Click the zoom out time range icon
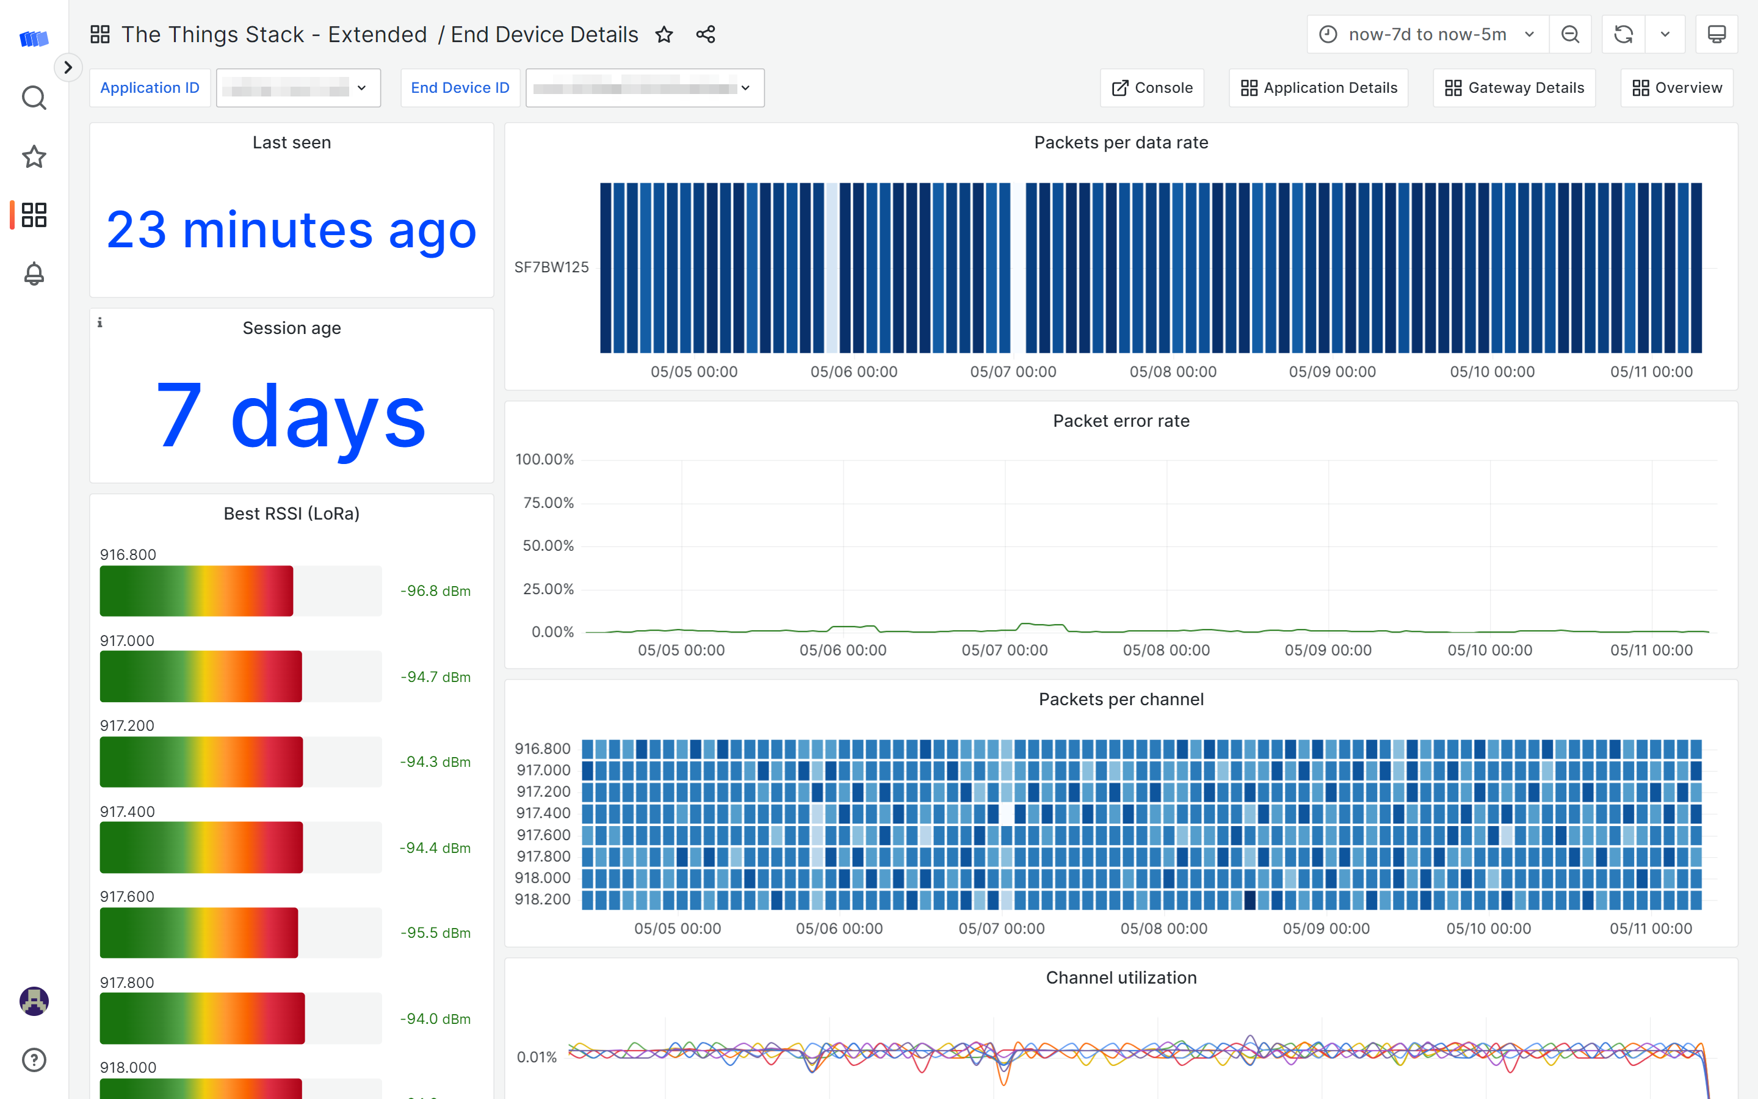The image size is (1758, 1099). [1570, 34]
